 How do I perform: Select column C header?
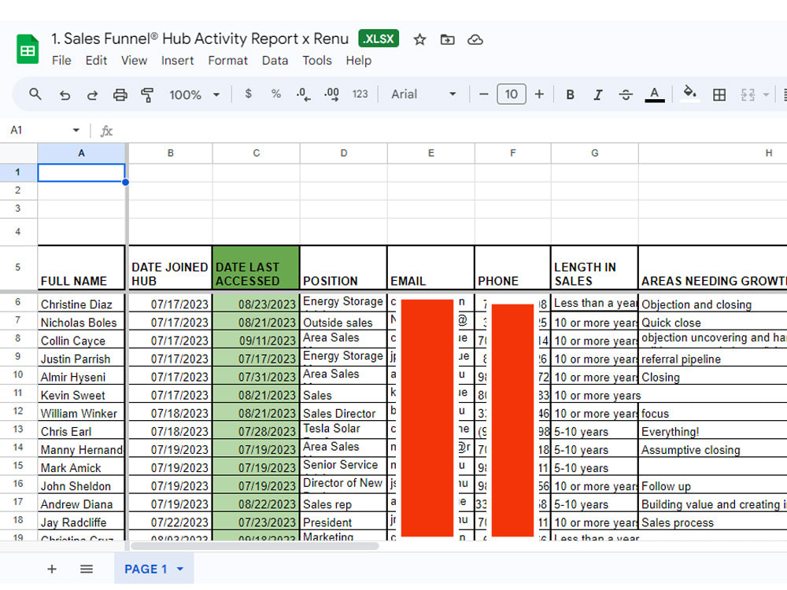(256, 153)
